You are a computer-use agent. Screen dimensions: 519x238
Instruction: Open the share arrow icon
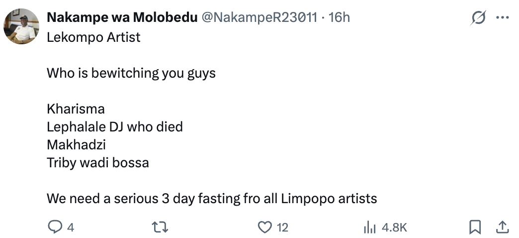(x=503, y=228)
